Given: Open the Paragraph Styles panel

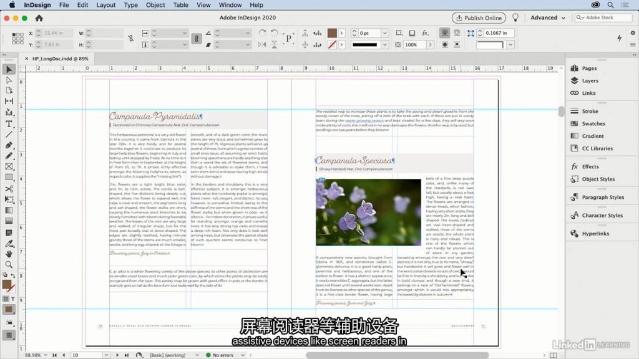Looking at the screenshot, I should [602, 198].
